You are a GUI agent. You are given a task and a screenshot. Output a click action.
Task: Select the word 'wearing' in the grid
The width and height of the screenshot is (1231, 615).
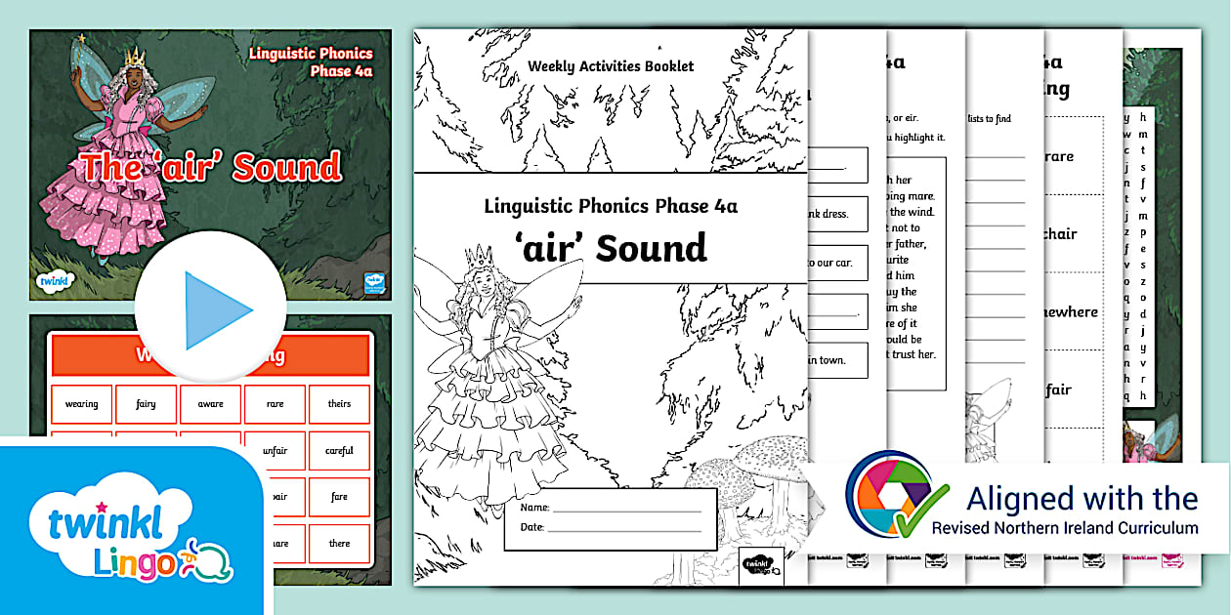click(x=82, y=403)
